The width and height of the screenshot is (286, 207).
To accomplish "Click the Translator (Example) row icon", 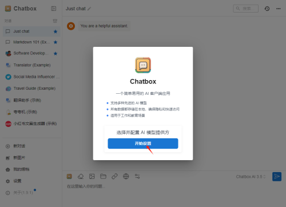I will point(8,65).
